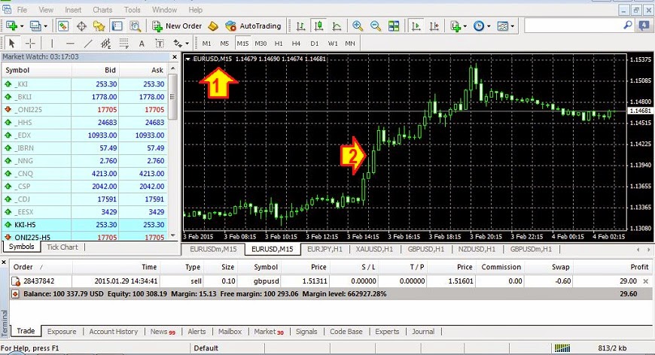655x355 pixels.
Task: Click the Zoom Out magnifier icon
Action: (x=375, y=26)
